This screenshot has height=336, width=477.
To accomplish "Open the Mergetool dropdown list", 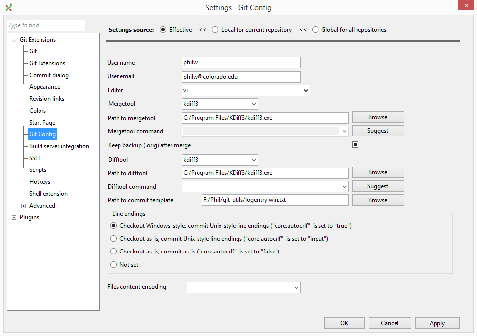I will point(220,104).
